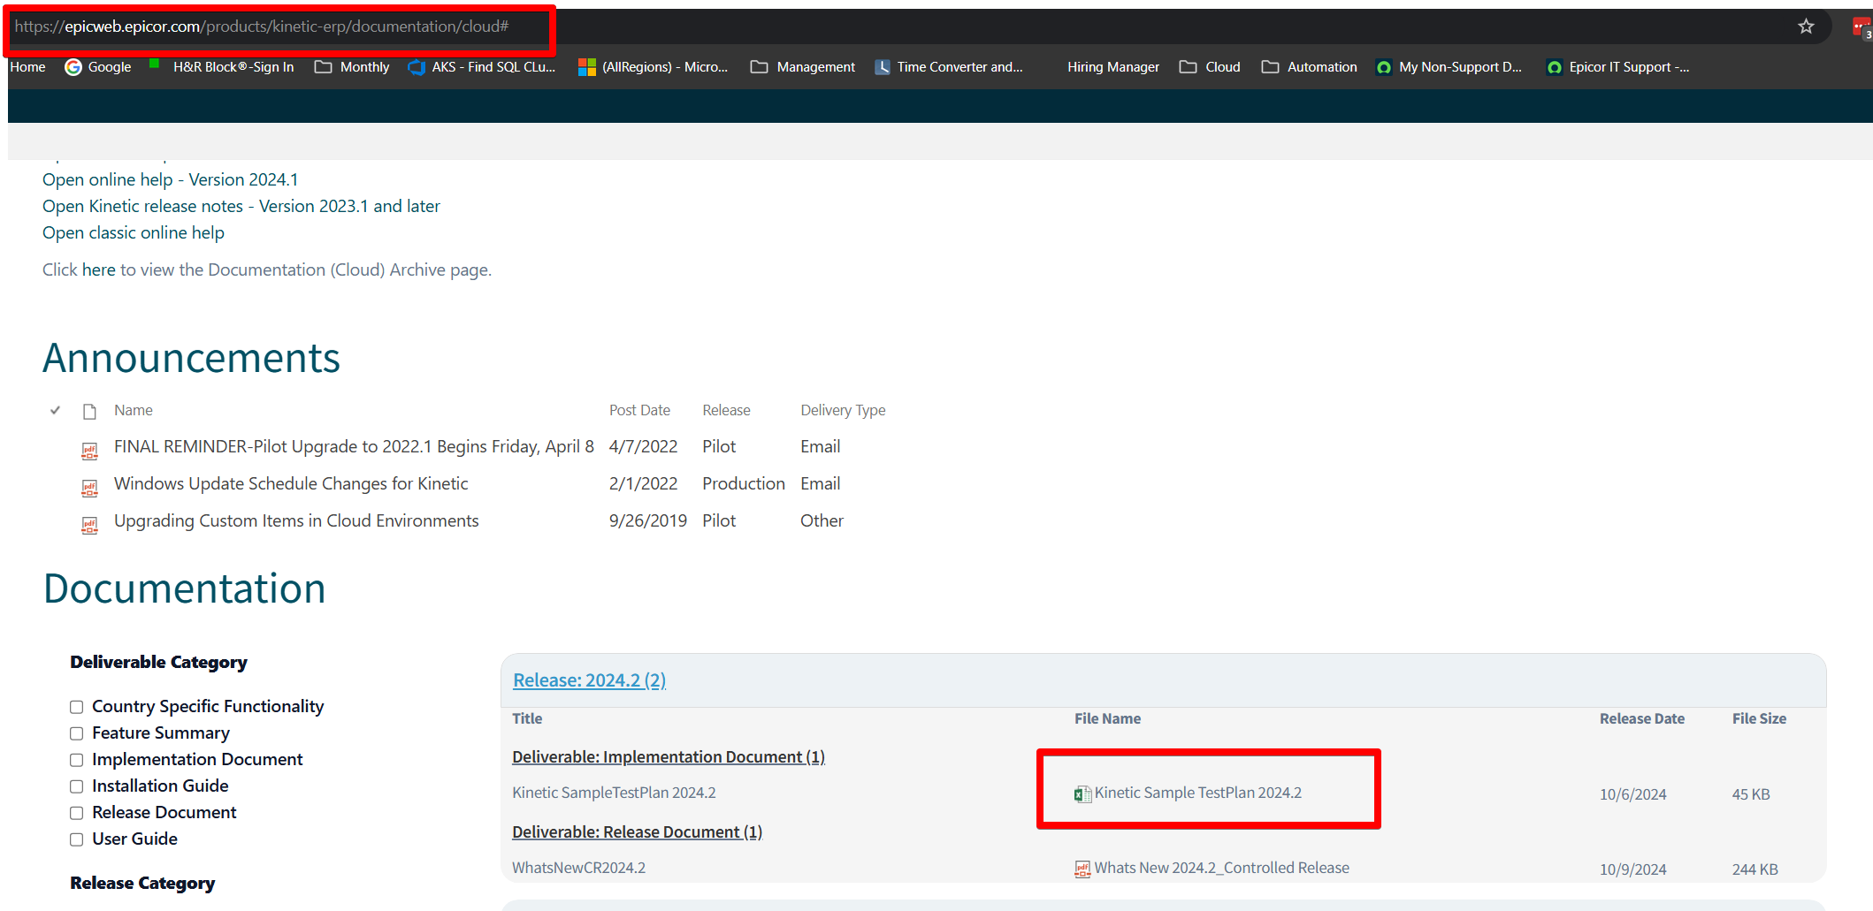Viewport: 1873px width, 911px height.
Task: Open classic online help link
Action: (134, 232)
